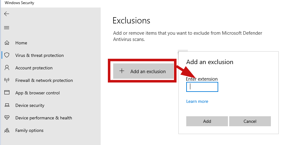Click the back arrow icon
This screenshot has height=145, width=285.
pyautogui.click(x=7, y=14)
